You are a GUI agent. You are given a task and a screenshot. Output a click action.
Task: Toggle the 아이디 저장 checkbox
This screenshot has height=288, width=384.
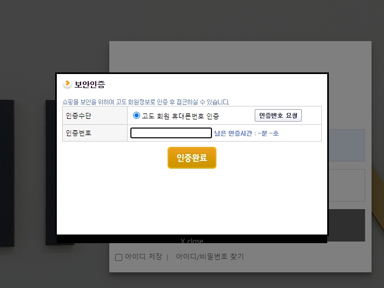coord(119,257)
